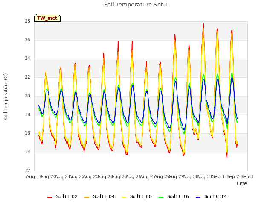Viewport: 273px width, 205px height.
Task: Click the Sep 1 x-axis tick label
Action: [218, 176]
